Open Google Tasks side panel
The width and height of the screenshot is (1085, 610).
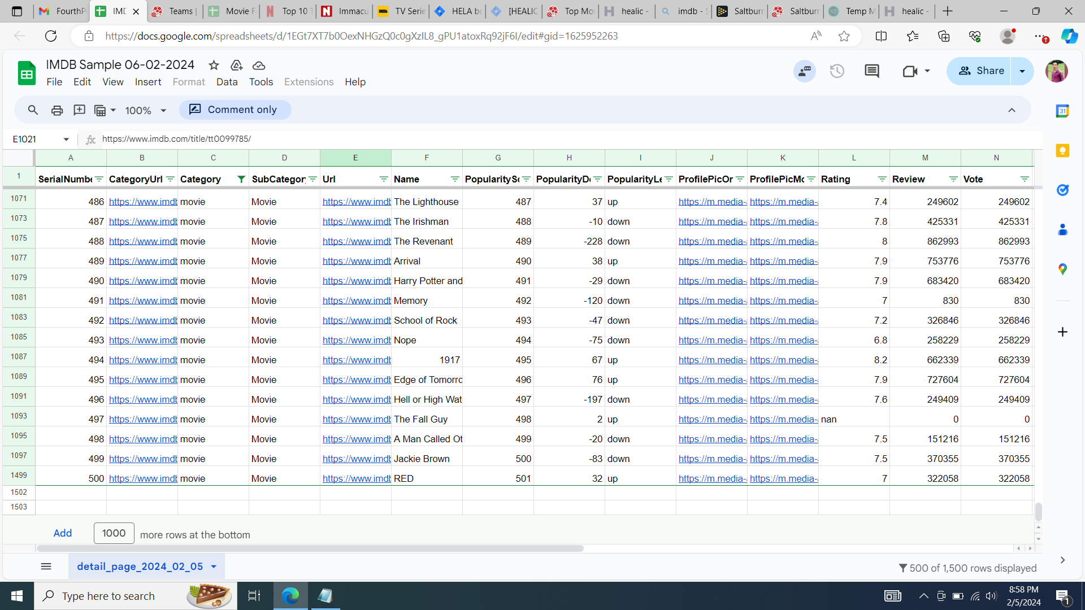pos(1062,190)
